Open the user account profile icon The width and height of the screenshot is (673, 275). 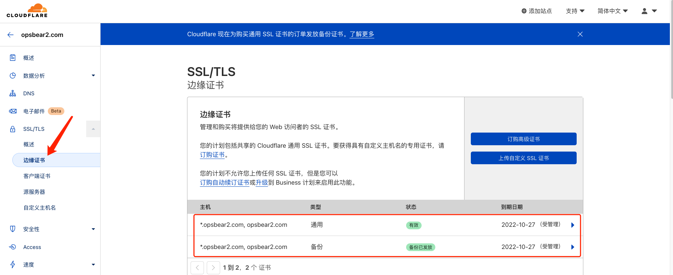coord(644,11)
